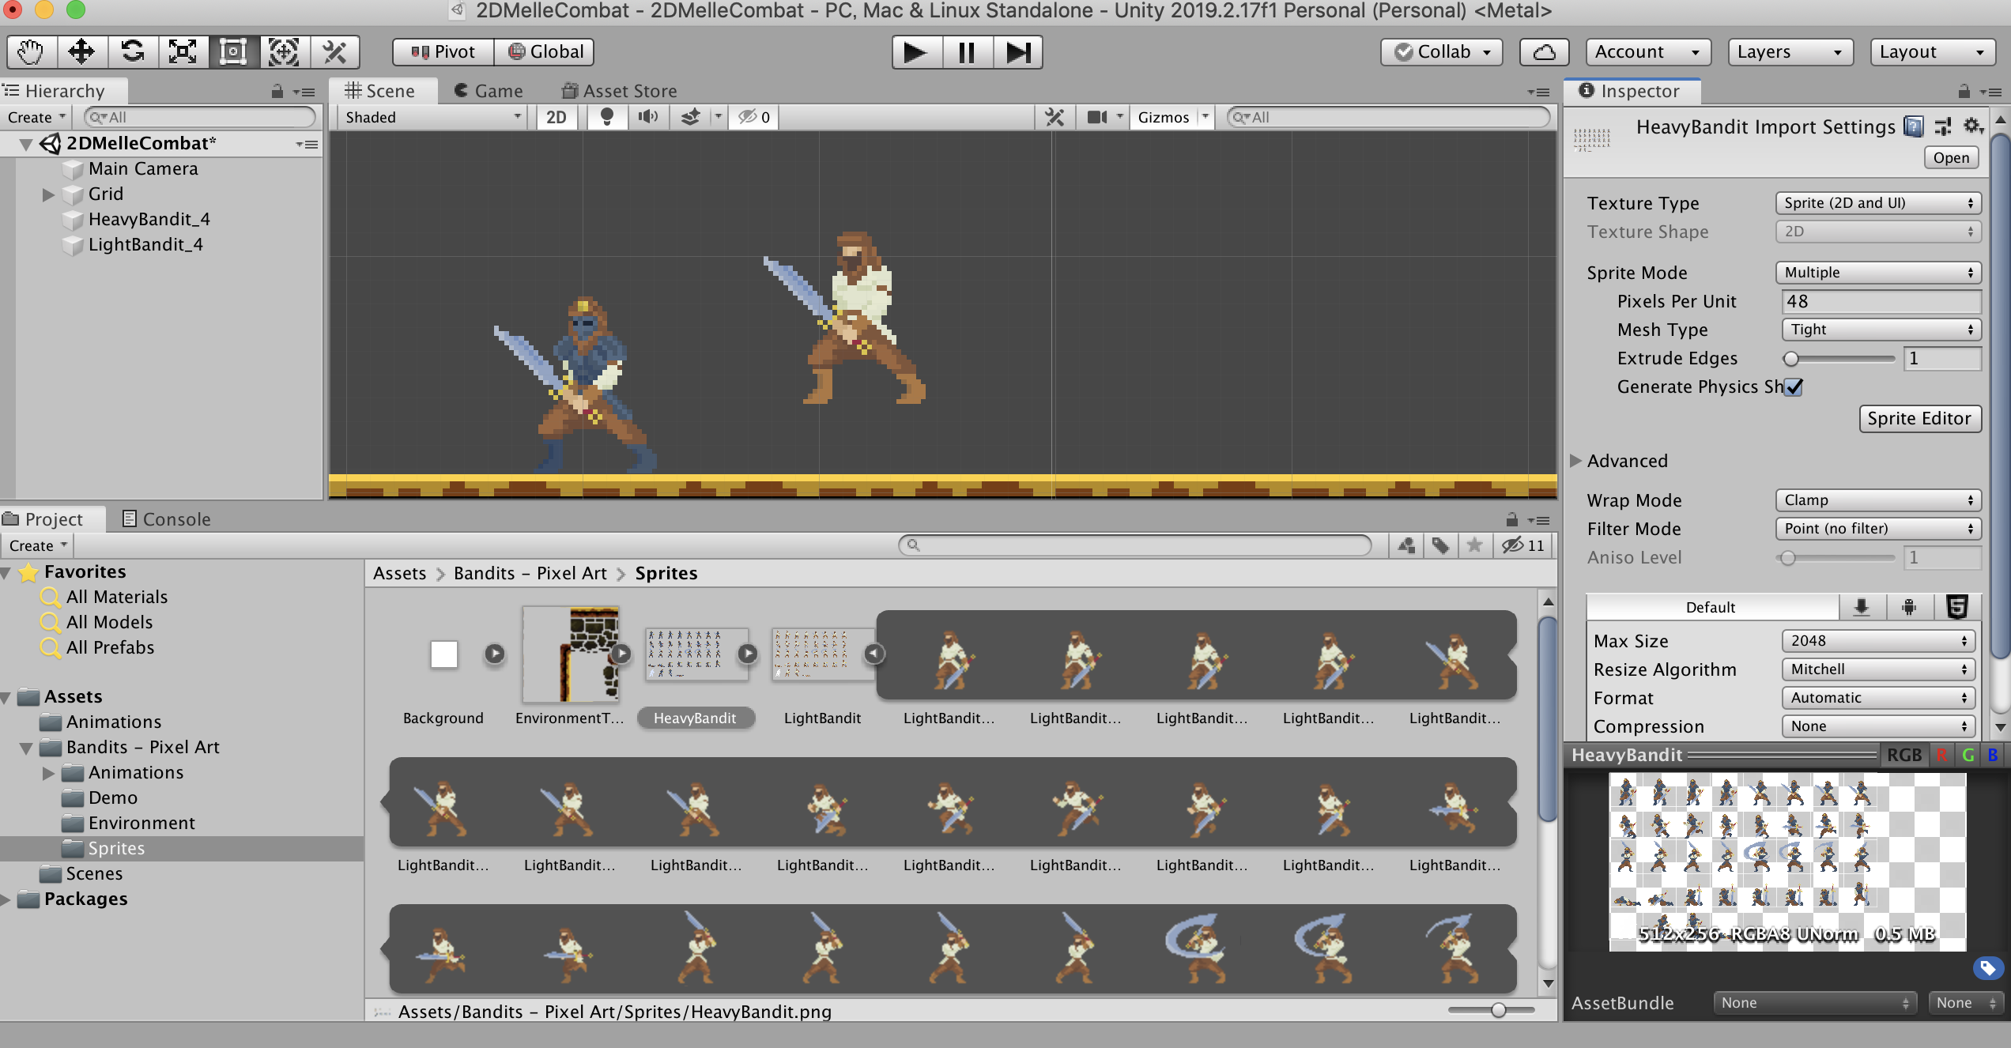Viewport: 2011px width, 1048px height.
Task: Open the Layers dropdown
Action: coord(1790,52)
